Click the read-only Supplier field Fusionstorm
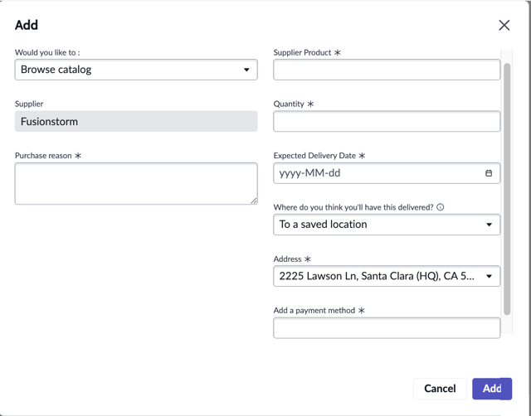531x416 pixels. click(136, 121)
